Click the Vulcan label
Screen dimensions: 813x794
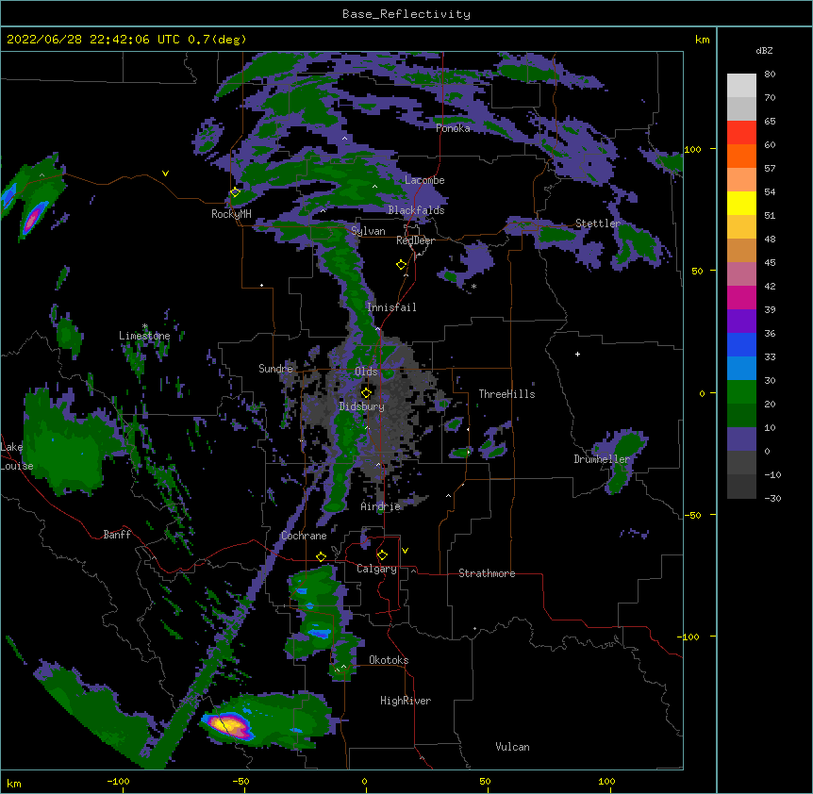click(512, 747)
